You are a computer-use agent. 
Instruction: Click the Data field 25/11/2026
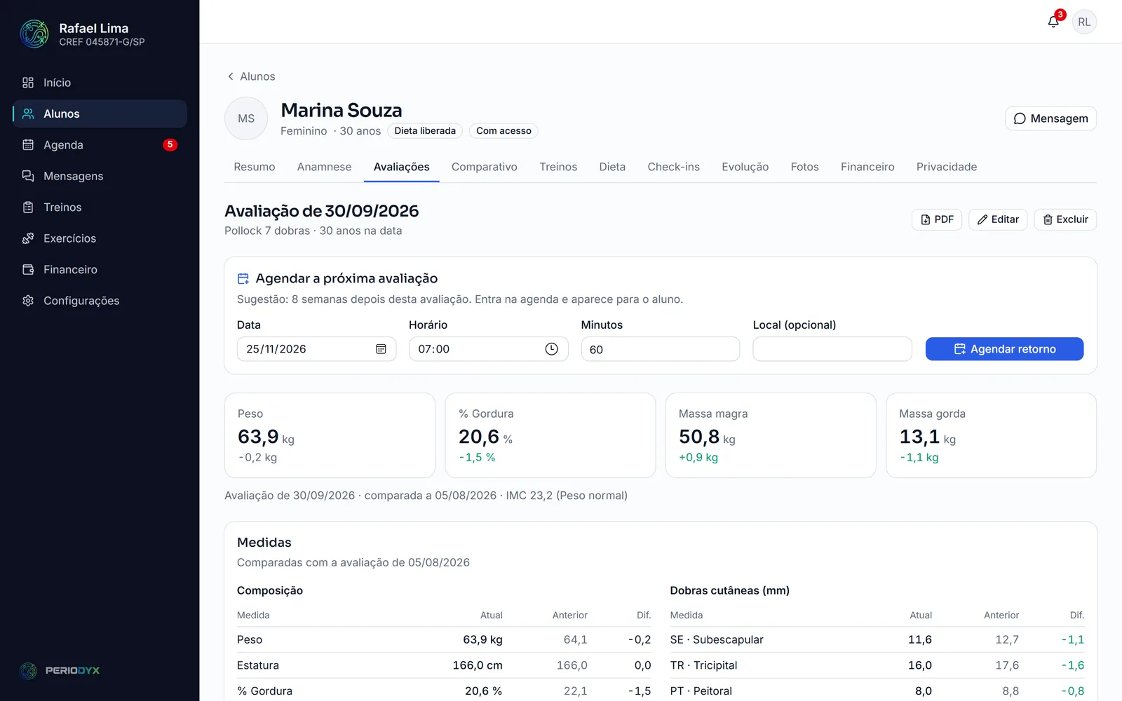(x=316, y=349)
